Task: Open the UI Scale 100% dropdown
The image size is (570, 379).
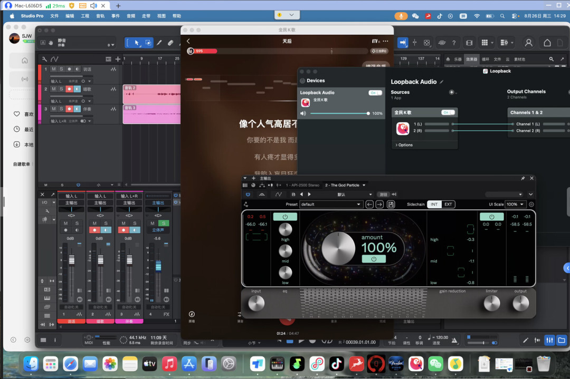Action: pyautogui.click(x=516, y=205)
